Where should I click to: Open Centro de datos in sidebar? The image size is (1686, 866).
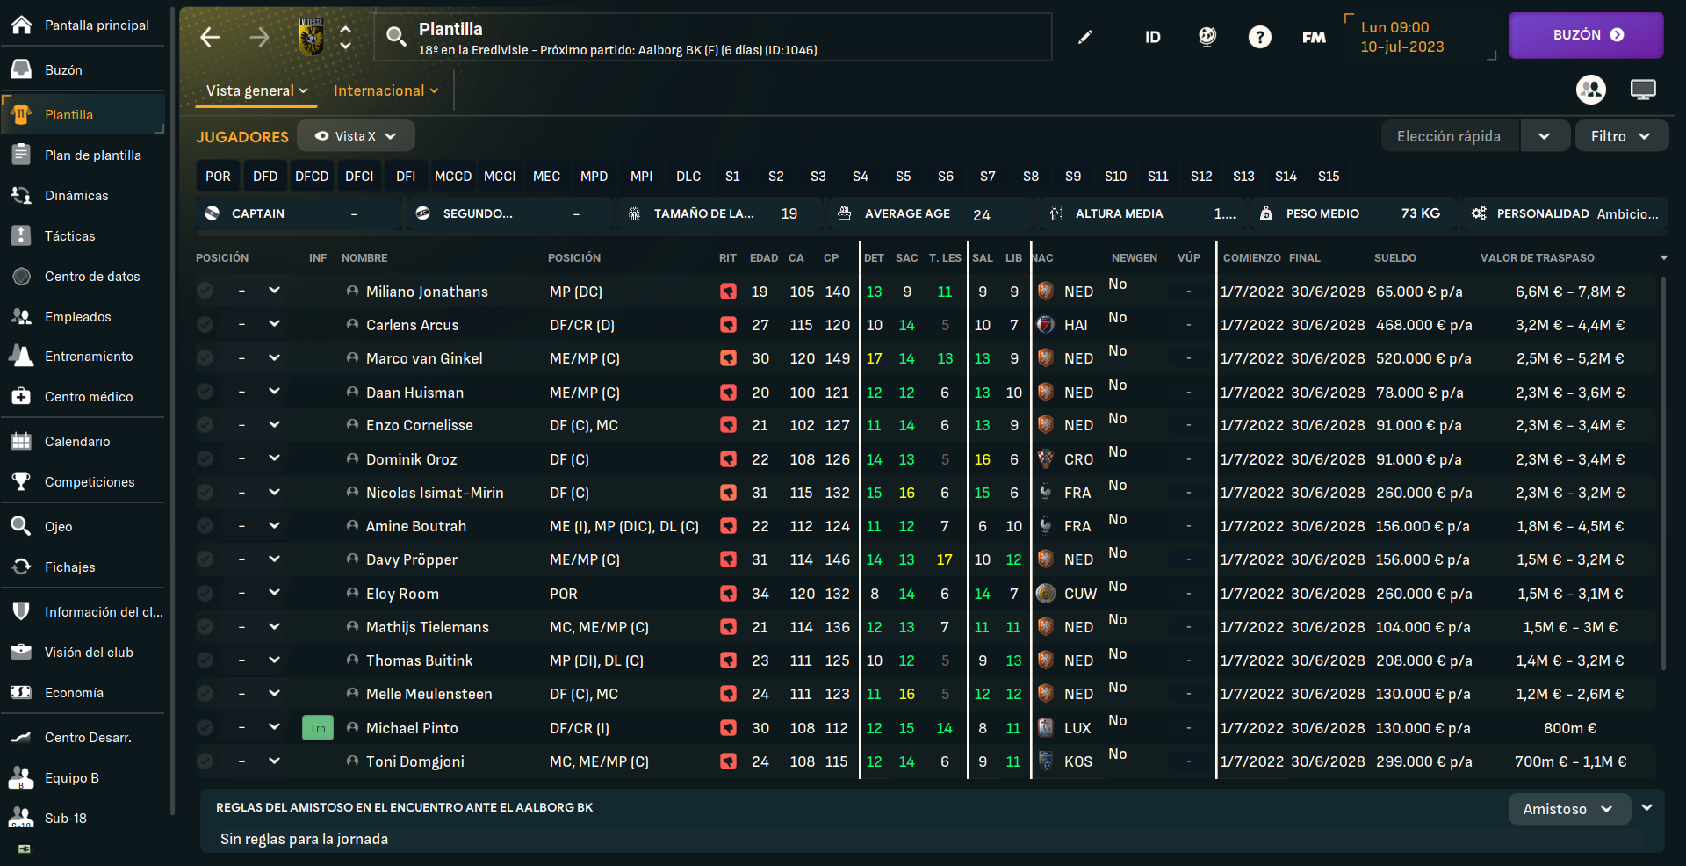tap(83, 276)
